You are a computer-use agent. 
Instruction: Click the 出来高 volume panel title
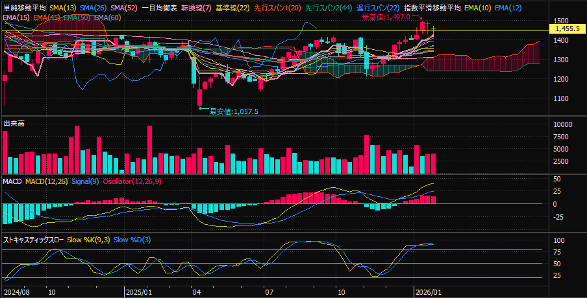[14, 123]
